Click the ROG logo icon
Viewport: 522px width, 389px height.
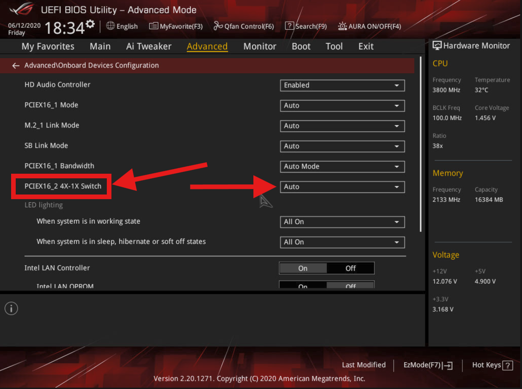[22, 9]
